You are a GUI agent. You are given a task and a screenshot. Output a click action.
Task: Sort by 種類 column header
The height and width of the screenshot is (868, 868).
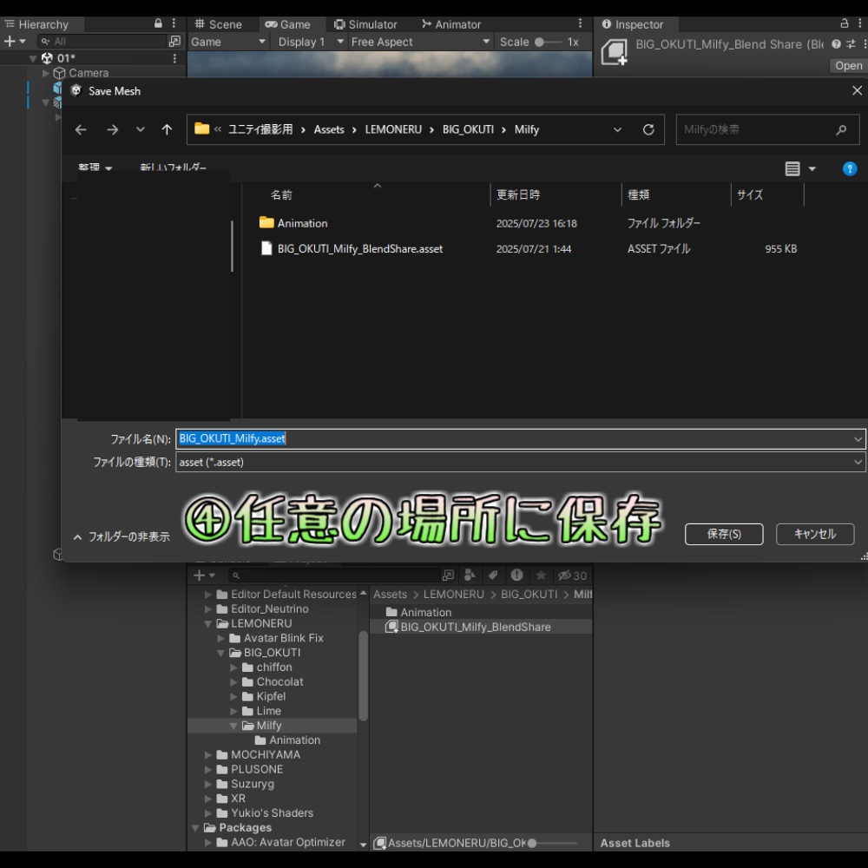coord(638,194)
